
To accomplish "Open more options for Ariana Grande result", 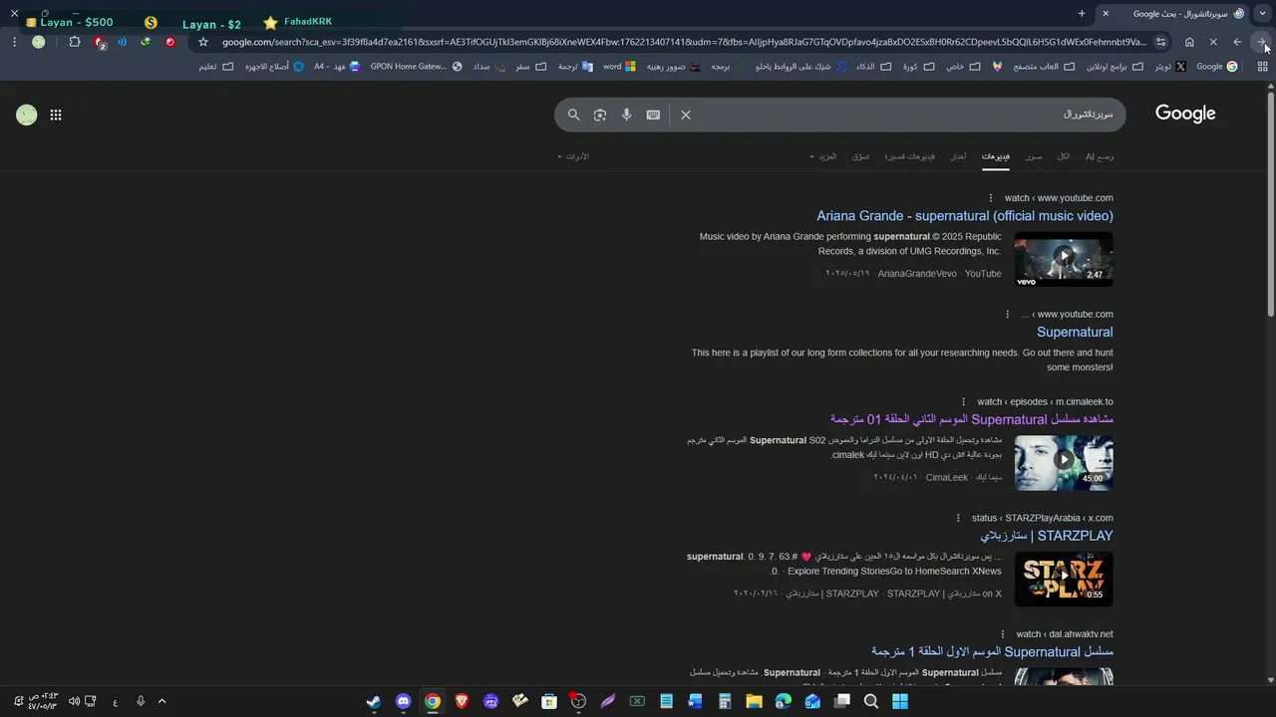I will (x=991, y=198).
